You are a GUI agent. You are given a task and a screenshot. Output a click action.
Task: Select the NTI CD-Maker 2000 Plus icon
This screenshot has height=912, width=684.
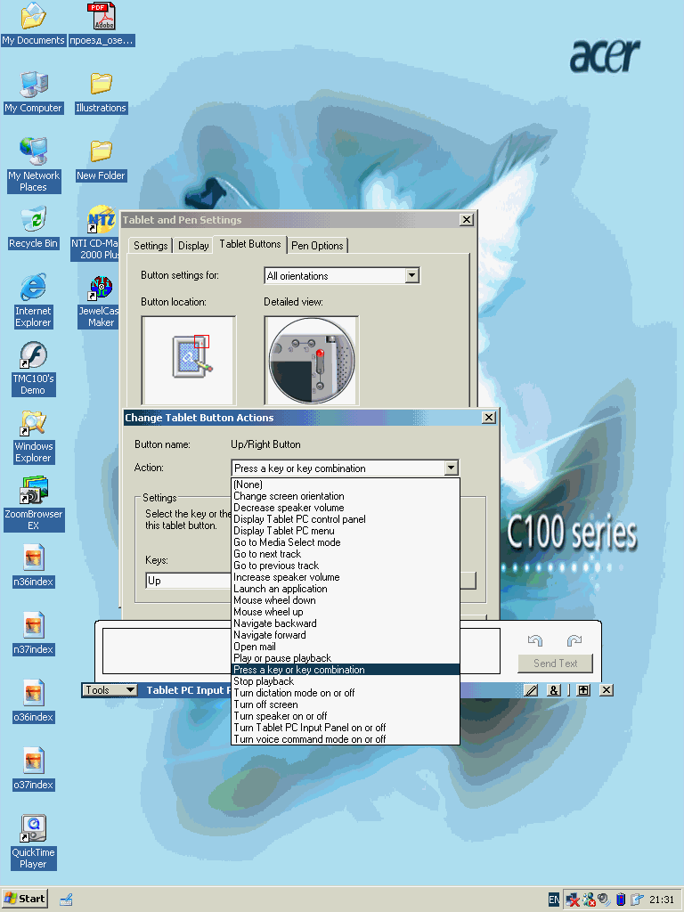[101, 220]
